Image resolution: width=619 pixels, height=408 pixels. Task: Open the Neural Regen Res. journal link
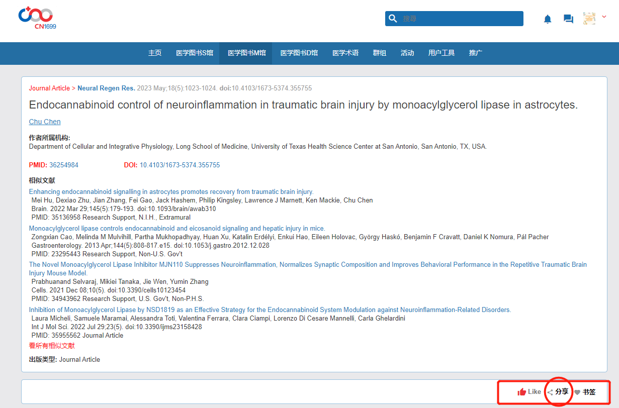(106, 88)
